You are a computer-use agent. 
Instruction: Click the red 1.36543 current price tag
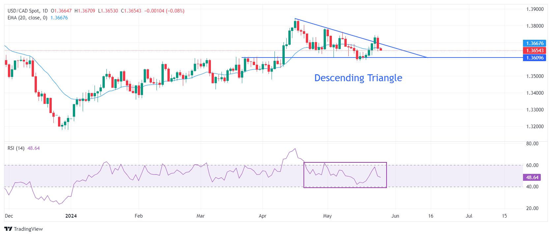click(535, 51)
